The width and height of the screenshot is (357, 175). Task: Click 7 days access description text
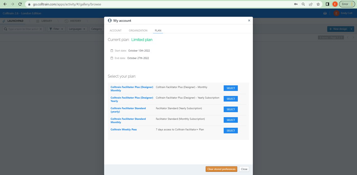click(180, 130)
